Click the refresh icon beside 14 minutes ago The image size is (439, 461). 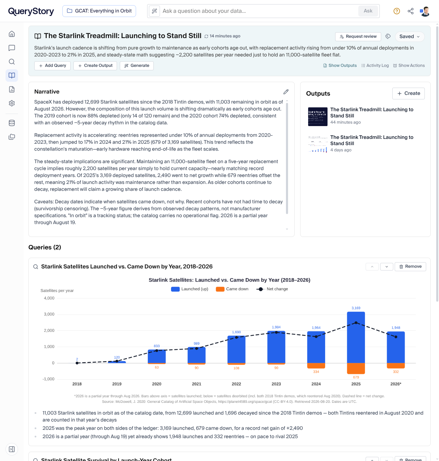tap(206, 36)
